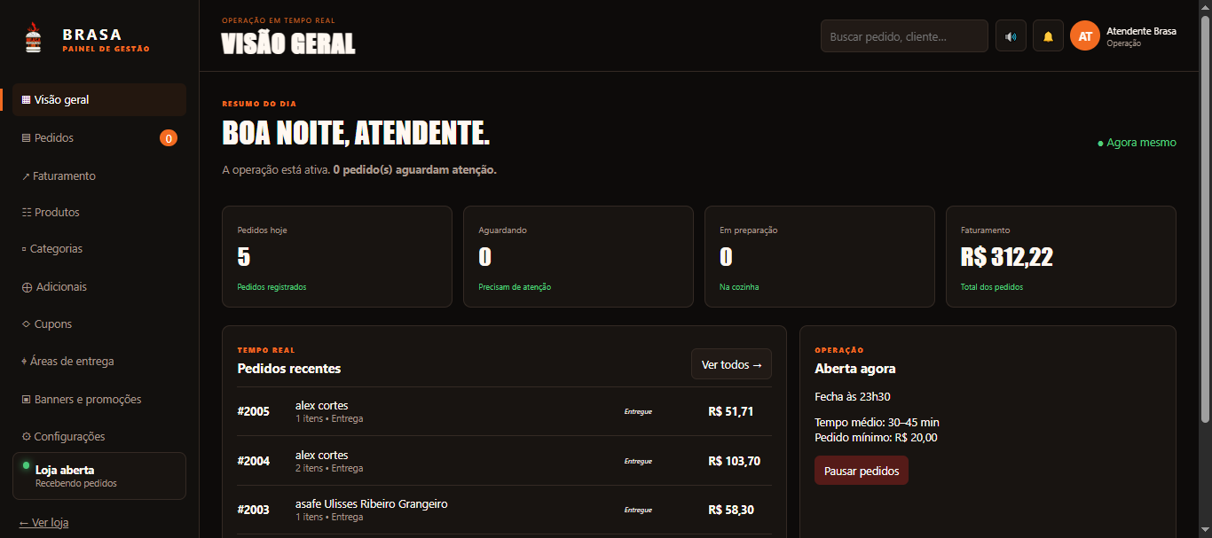The height and width of the screenshot is (538, 1212).
Task: Click the Faturamento R$ 312,22 card
Action: pos(1061,257)
